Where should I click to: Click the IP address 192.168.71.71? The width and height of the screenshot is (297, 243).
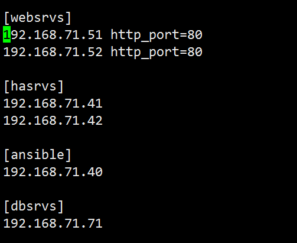(53, 223)
